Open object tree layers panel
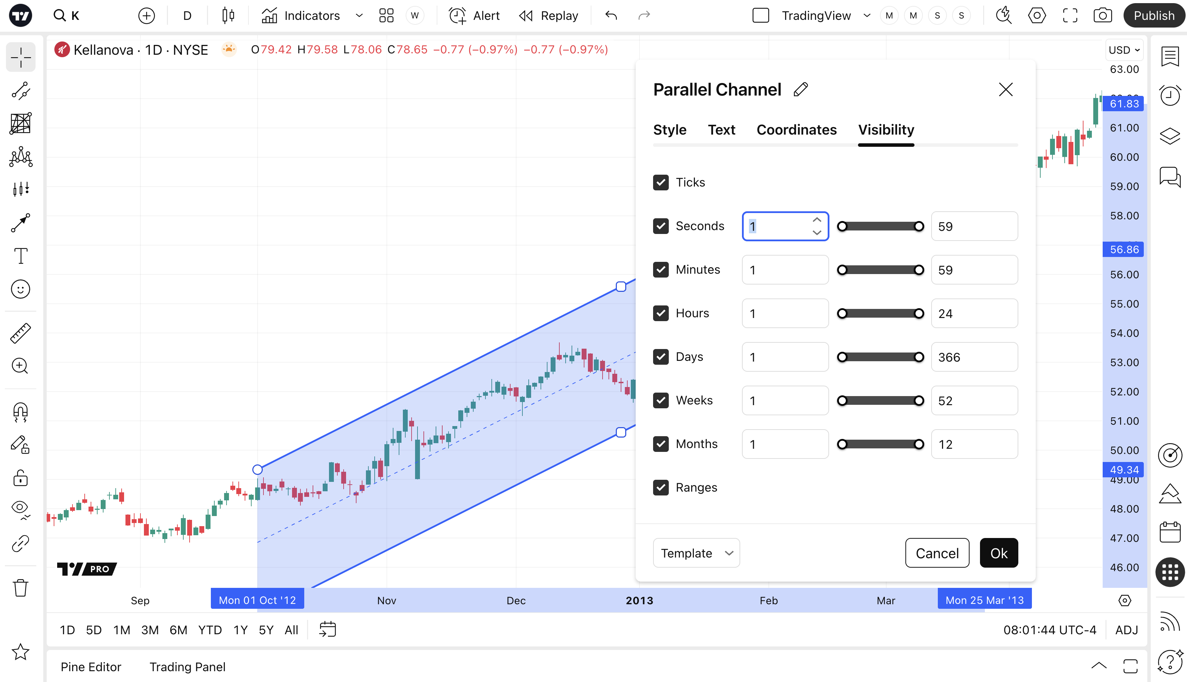 coord(1170,136)
